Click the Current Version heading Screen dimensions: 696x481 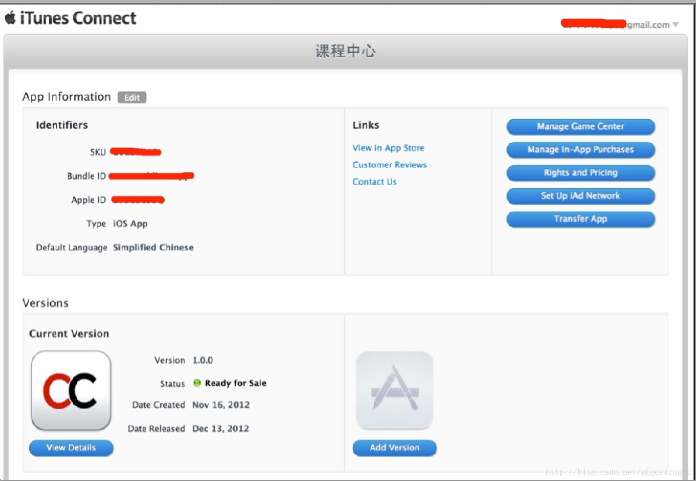[x=69, y=334]
